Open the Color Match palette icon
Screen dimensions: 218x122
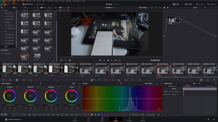[x=10, y=80]
